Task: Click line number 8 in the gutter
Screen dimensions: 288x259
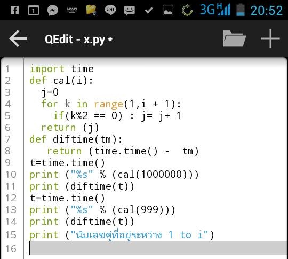Action: pyautogui.click(x=7, y=151)
